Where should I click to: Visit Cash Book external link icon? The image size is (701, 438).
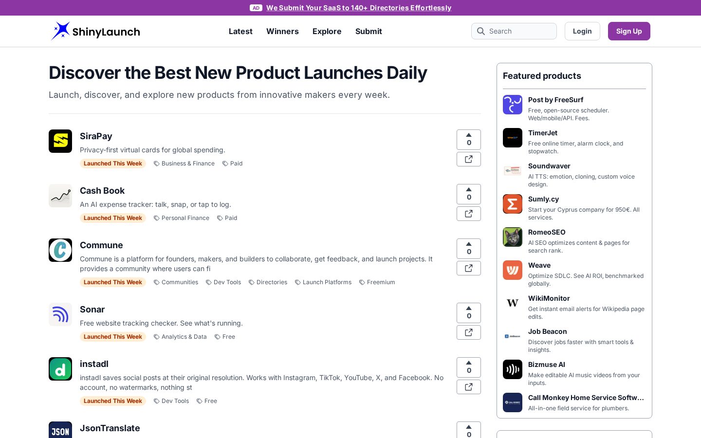click(469, 214)
